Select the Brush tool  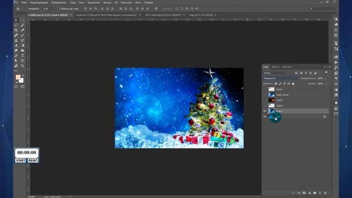tap(23, 35)
